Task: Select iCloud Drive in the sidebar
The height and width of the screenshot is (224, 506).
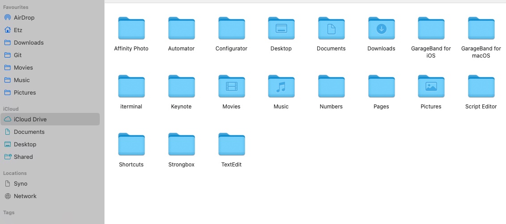Action: 50,119
